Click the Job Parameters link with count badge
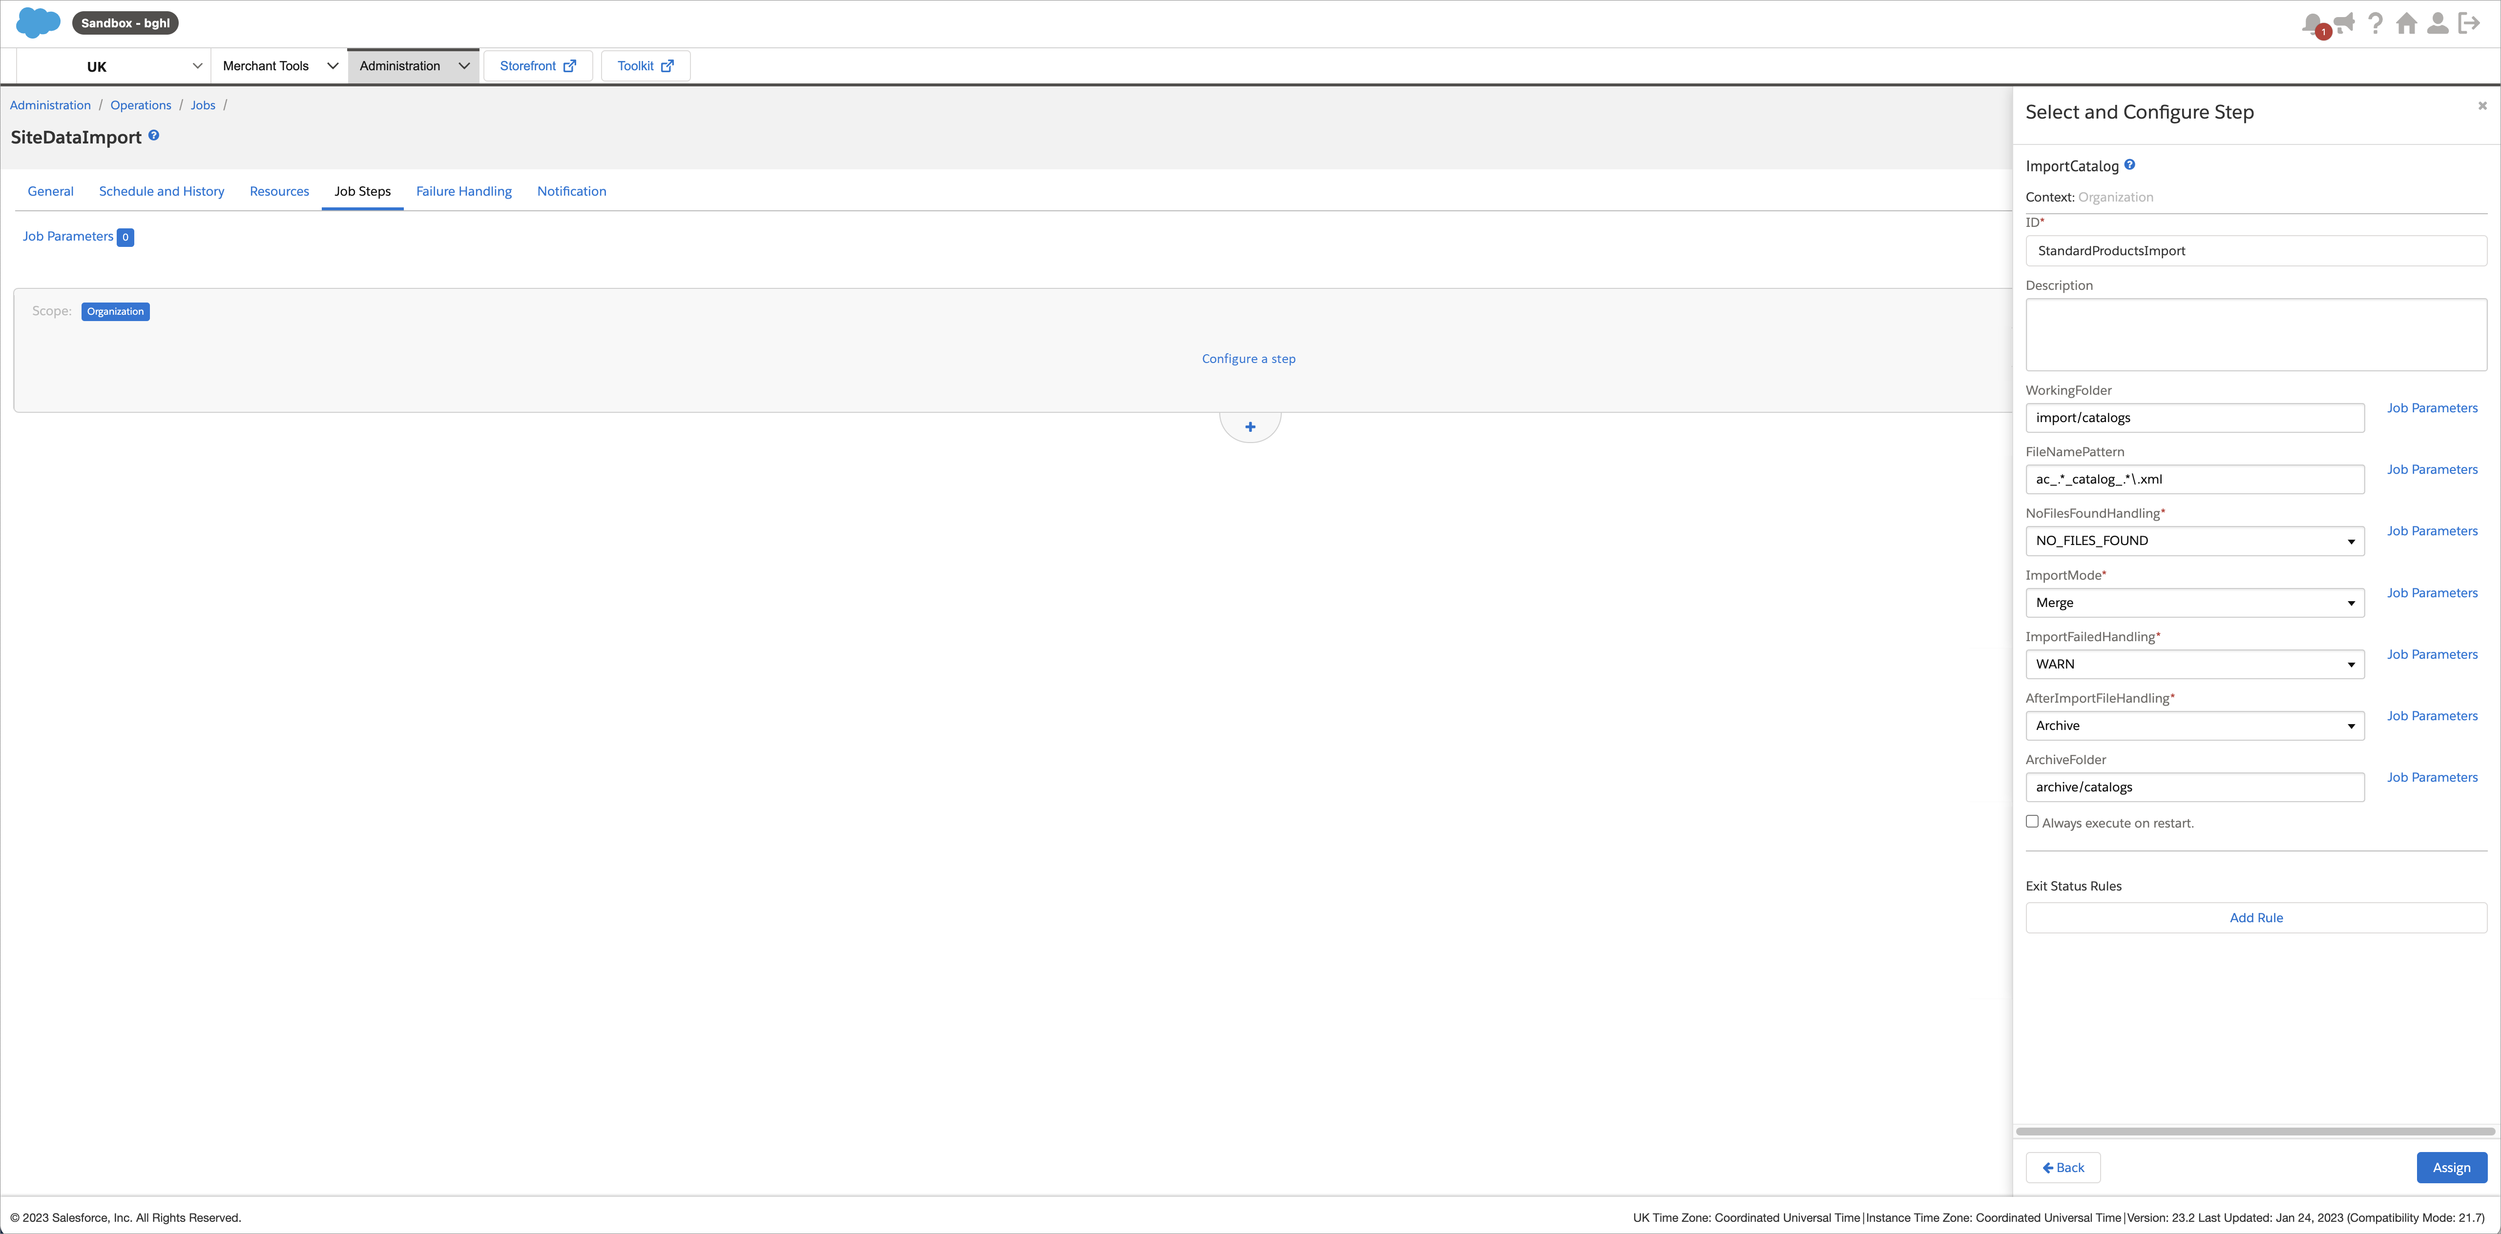The image size is (2501, 1234). pyautogui.click(x=79, y=237)
